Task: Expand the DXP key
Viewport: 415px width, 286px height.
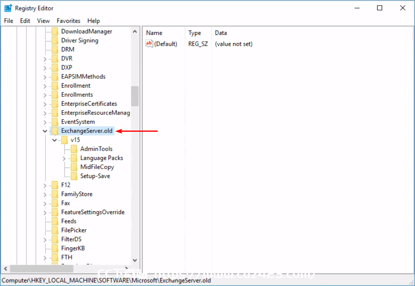Action: click(45, 68)
